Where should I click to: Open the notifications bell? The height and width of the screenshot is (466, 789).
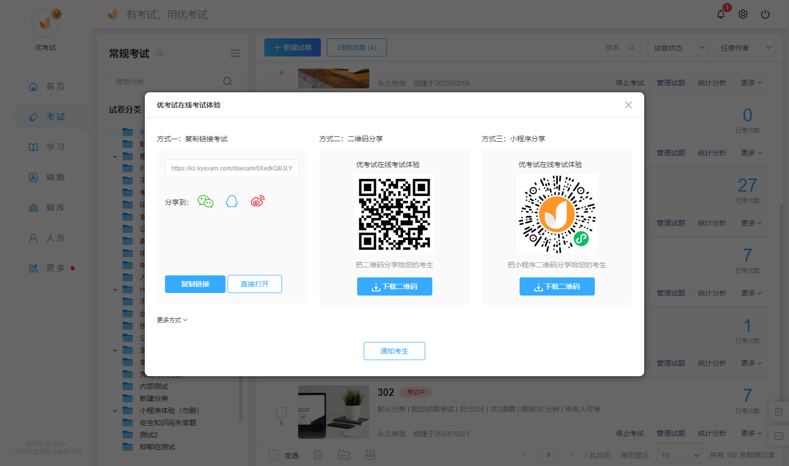[721, 14]
